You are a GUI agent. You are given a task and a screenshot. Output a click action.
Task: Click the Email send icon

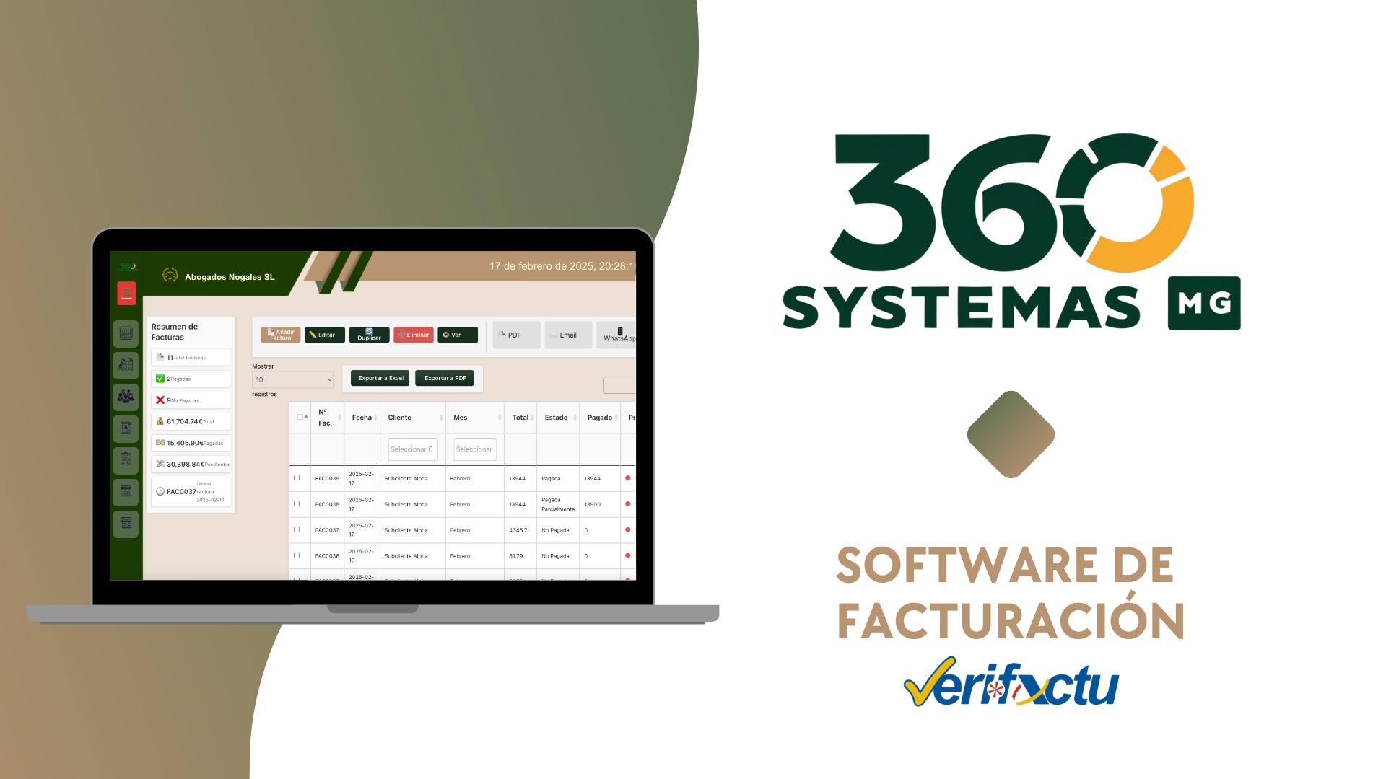pos(564,335)
